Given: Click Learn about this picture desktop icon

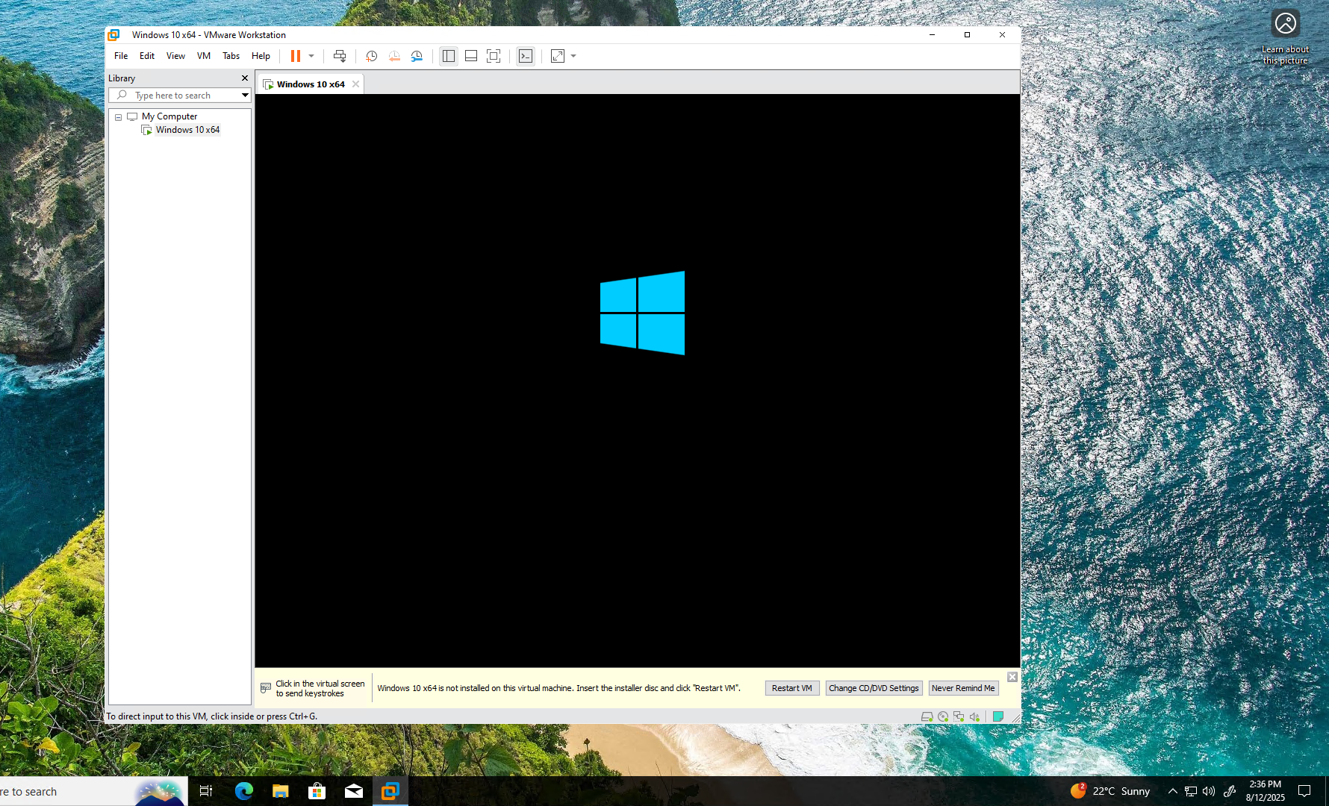Looking at the screenshot, I should click(1285, 37).
